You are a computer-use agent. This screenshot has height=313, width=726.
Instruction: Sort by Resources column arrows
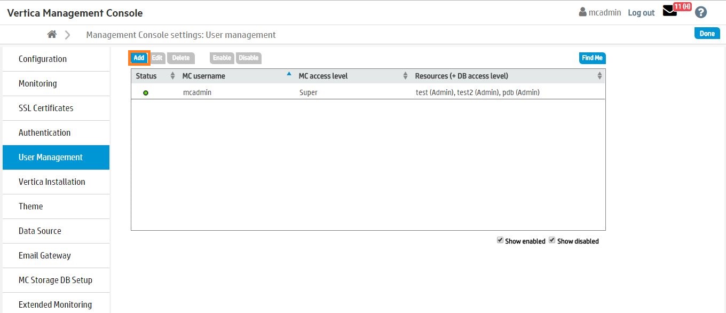coord(599,76)
